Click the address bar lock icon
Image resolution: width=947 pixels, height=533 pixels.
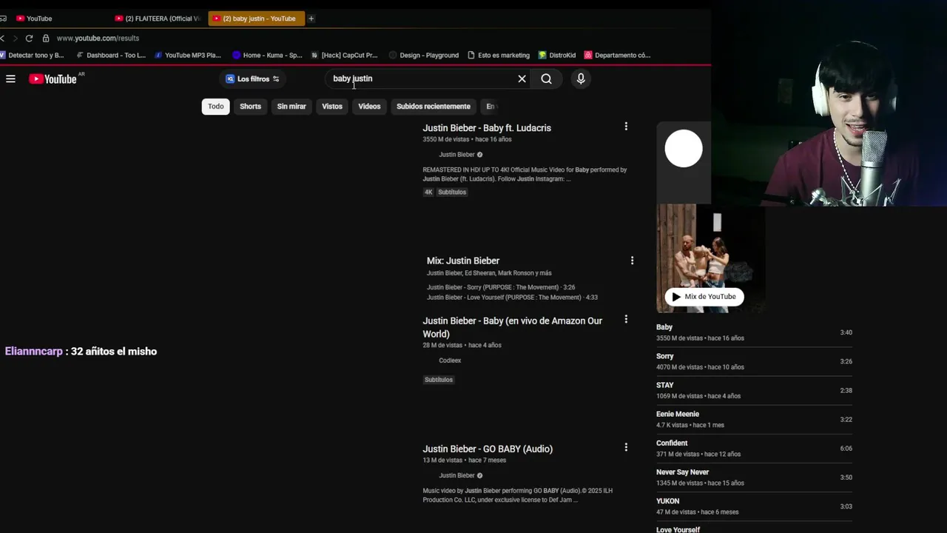[46, 38]
